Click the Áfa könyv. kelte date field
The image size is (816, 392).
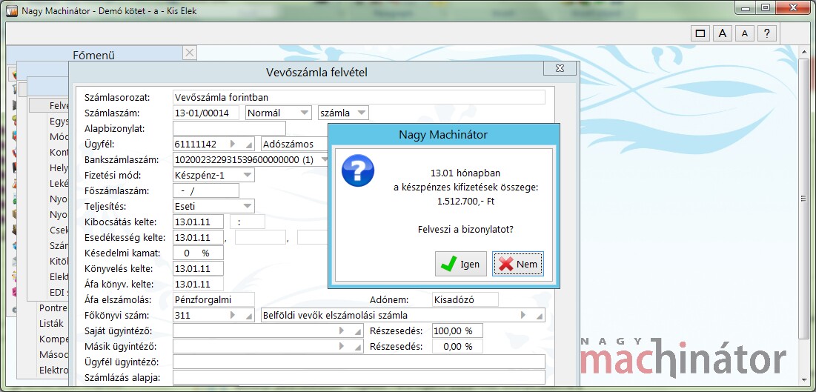tap(199, 285)
